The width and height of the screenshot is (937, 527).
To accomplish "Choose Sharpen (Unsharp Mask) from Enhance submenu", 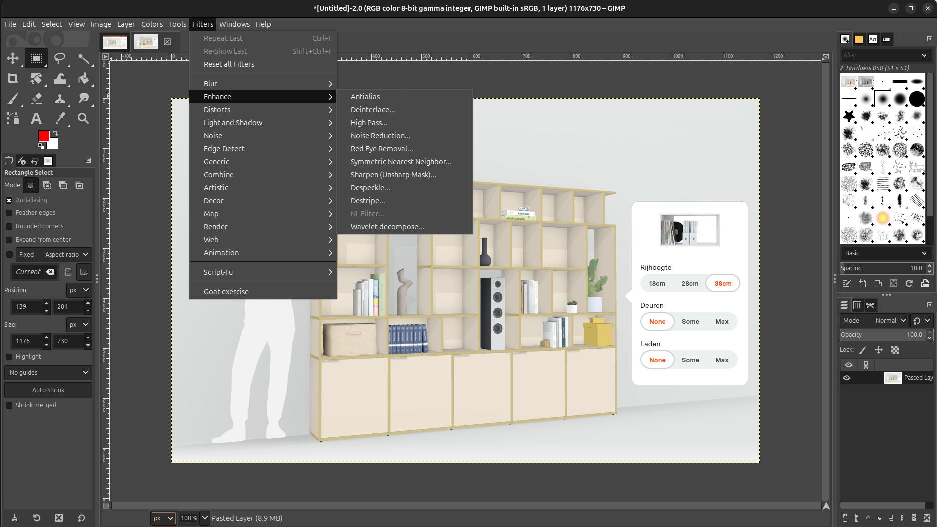I will coord(393,175).
